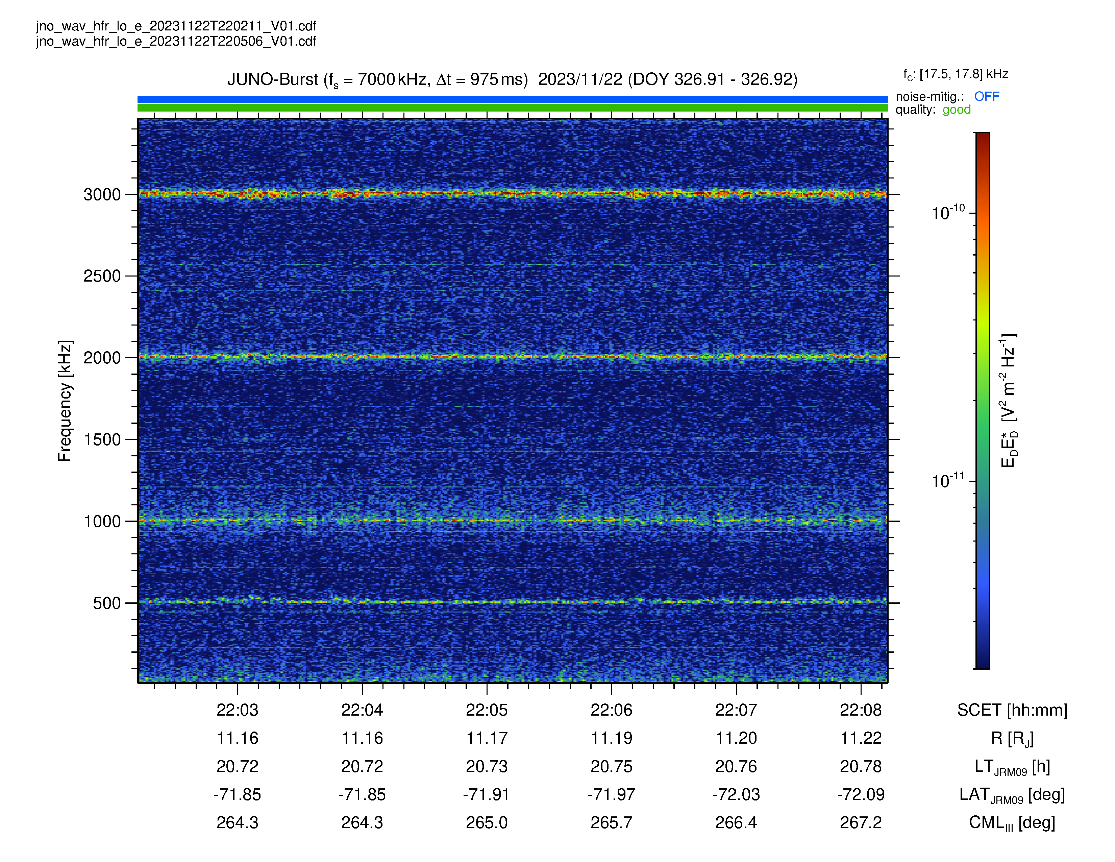This screenshot has width=1115, height=862.
Task: Click the color scale bar legend
Action: (x=983, y=400)
